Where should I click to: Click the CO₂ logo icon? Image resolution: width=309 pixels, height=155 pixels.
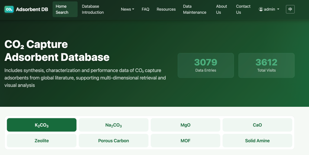point(9,9)
